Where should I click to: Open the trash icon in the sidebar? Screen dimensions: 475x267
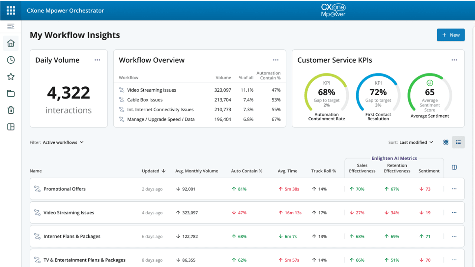click(x=10, y=110)
